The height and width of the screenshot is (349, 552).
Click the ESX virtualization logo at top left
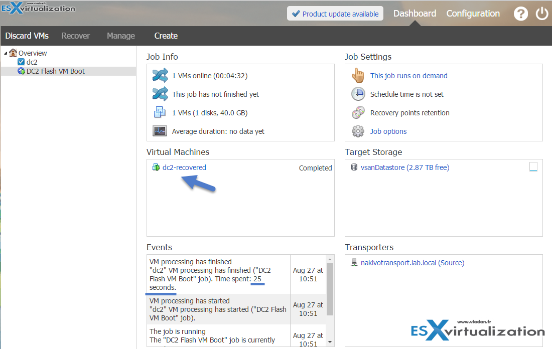(38, 8)
